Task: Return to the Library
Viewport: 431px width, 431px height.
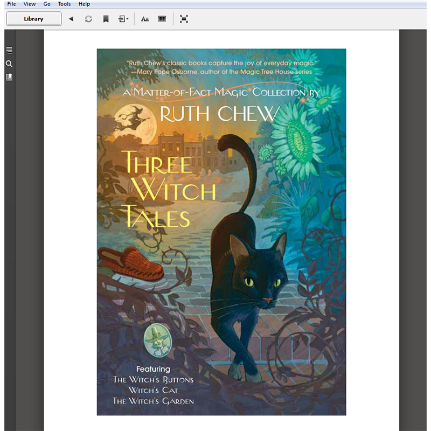Action: [x=34, y=19]
